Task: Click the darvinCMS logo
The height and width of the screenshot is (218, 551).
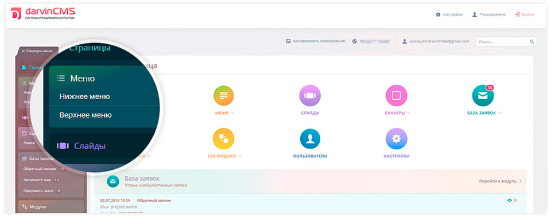Action: pos(43,13)
